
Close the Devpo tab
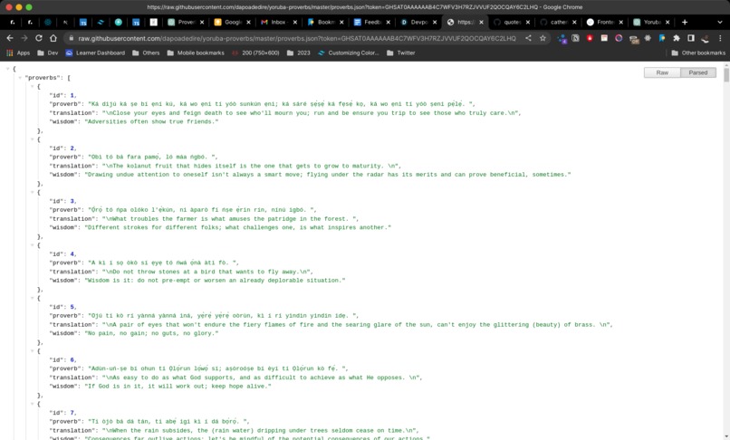[x=435, y=22]
